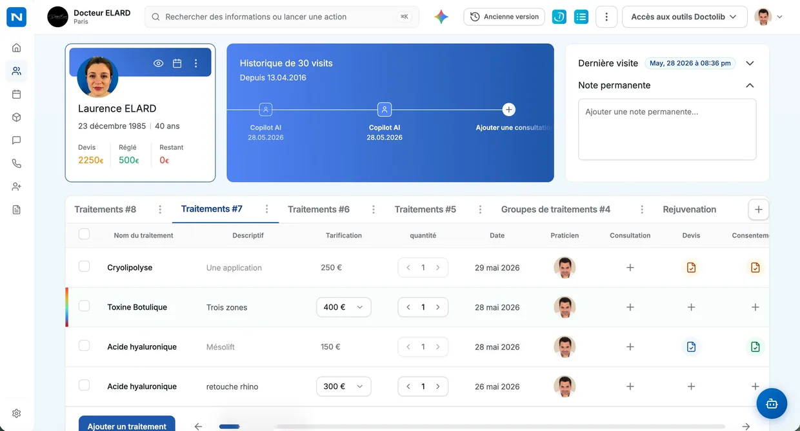The image size is (800, 431).
Task: Toggle select-all checkbox in table header
Action: (84, 234)
